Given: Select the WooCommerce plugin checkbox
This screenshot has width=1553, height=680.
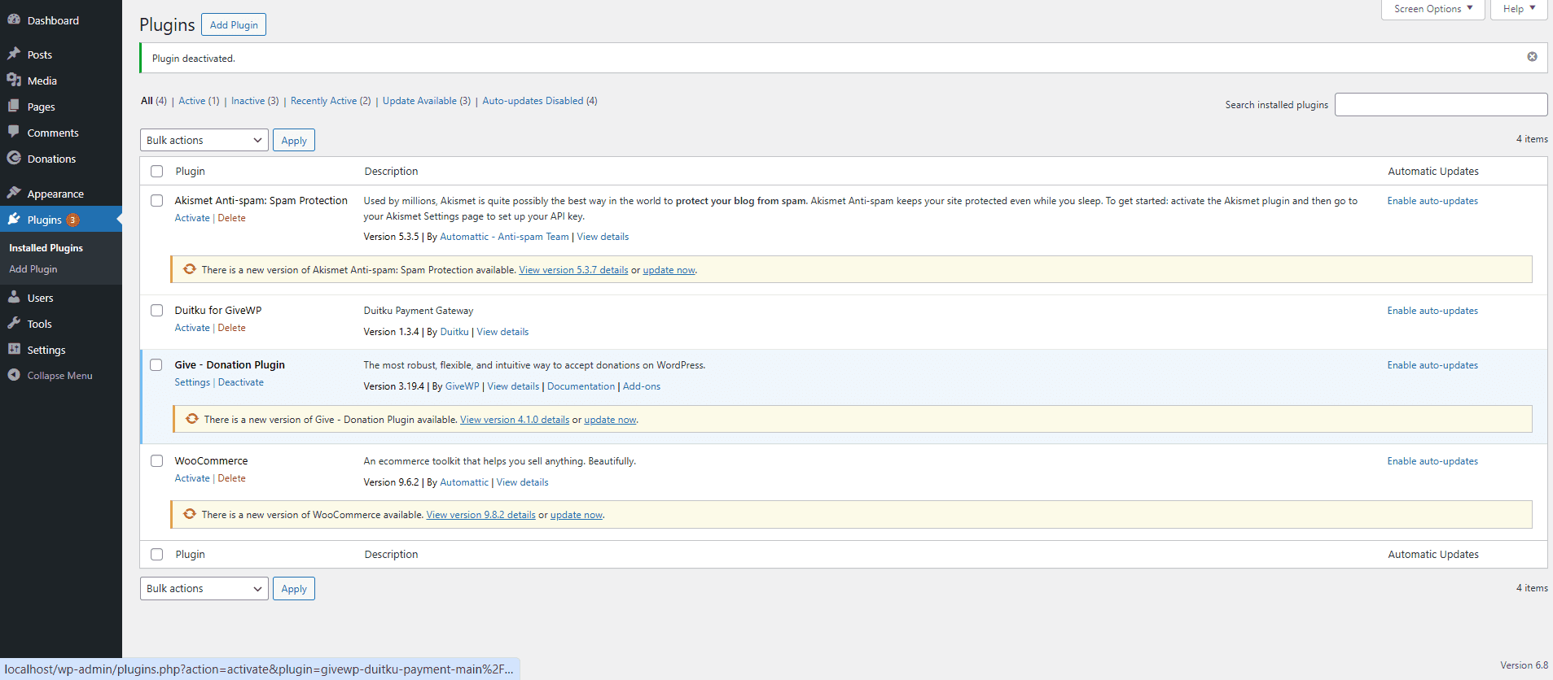Looking at the screenshot, I should click(156, 460).
